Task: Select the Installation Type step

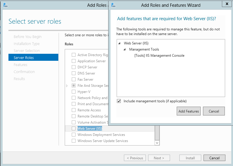Action: point(27,44)
